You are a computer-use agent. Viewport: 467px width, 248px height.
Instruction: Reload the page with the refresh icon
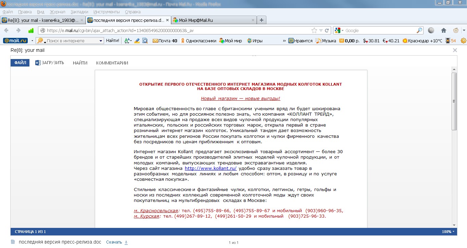coord(327,30)
